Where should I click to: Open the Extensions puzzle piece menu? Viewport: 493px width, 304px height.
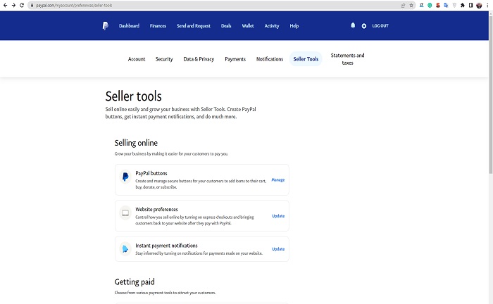(x=463, y=6)
